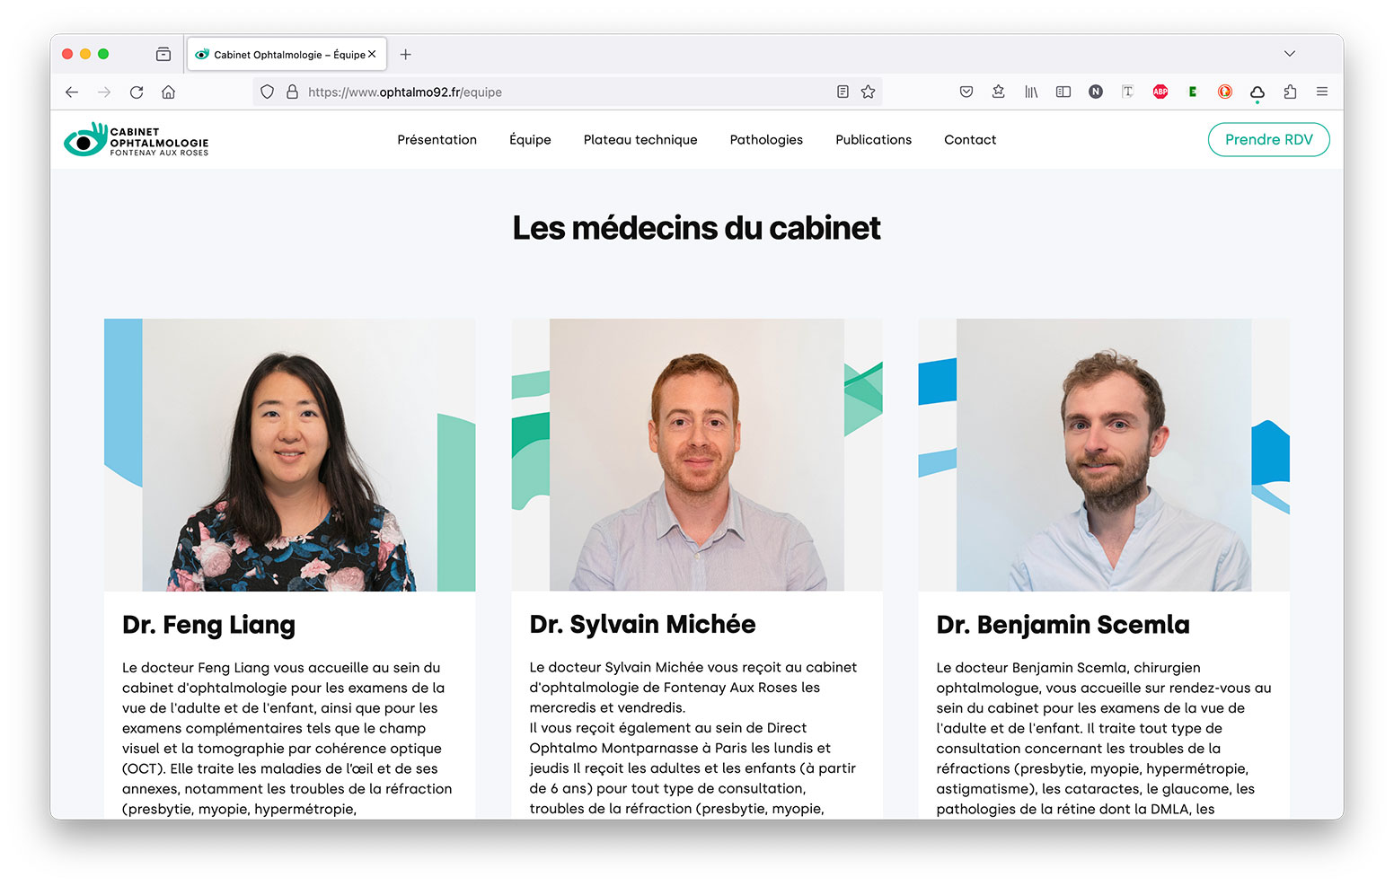Open the extensions puzzle menu
The height and width of the screenshot is (886, 1394).
pos(1290,92)
